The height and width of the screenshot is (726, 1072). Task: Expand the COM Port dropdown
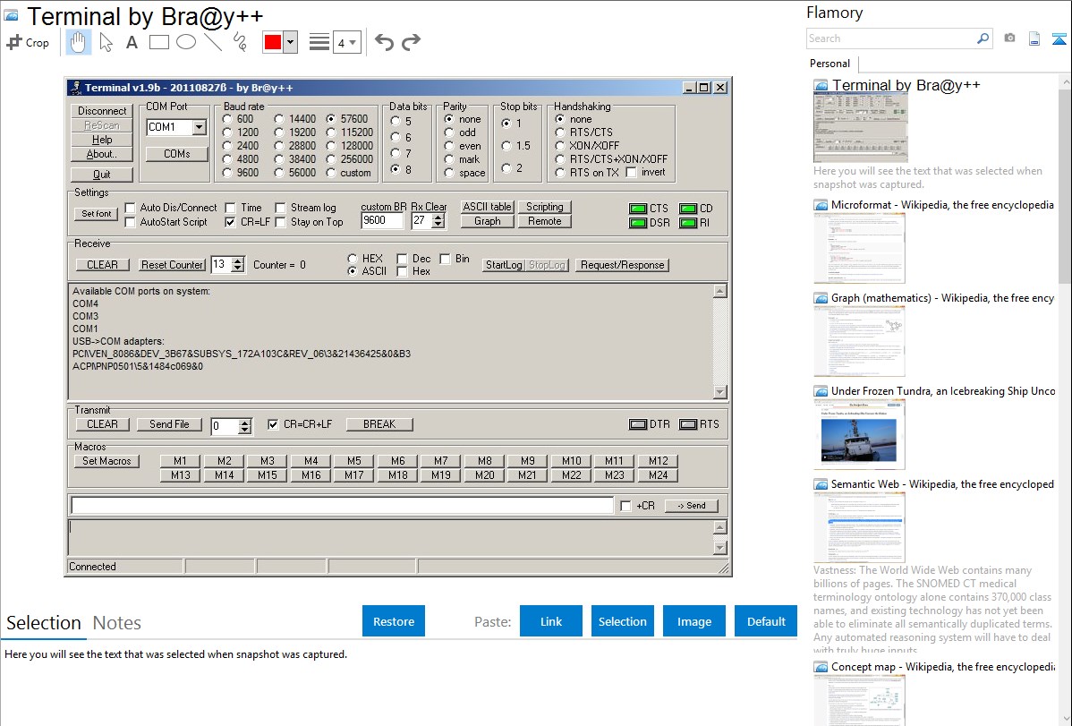[x=199, y=127]
